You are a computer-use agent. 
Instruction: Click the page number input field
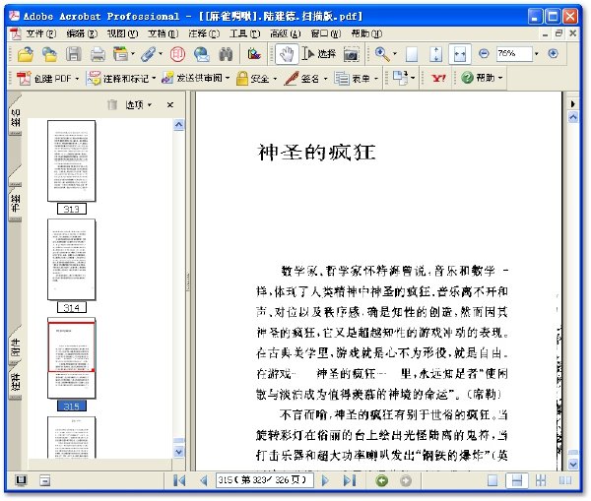tap(264, 480)
